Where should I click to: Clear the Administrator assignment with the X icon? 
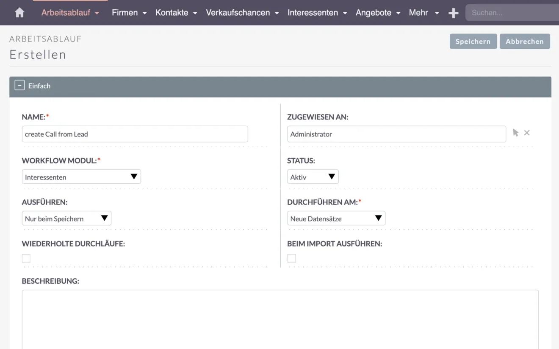click(527, 133)
